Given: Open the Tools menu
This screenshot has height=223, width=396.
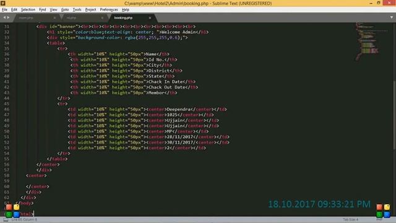Looking at the screenshot, I should (77, 10).
